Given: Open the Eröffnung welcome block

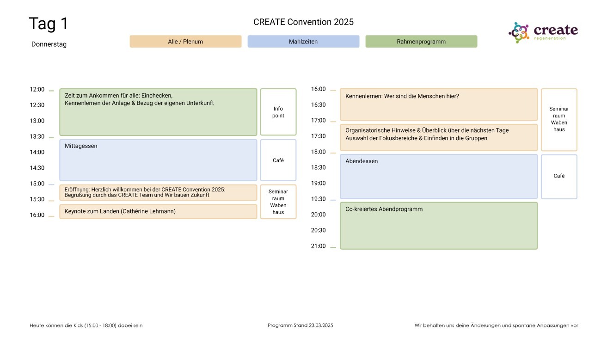Looking at the screenshot, I should click(x=158, y=192).
